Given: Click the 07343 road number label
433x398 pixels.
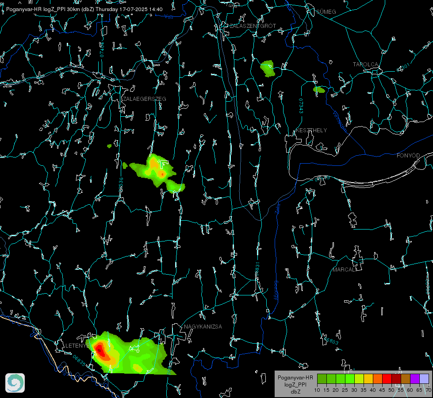Looking at the screenshot, I should coord(301,106).
